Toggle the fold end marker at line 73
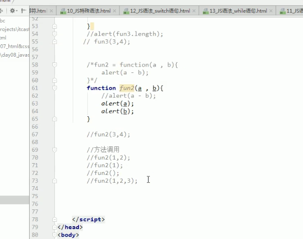The image size is (303, 239). coord(55,181)
